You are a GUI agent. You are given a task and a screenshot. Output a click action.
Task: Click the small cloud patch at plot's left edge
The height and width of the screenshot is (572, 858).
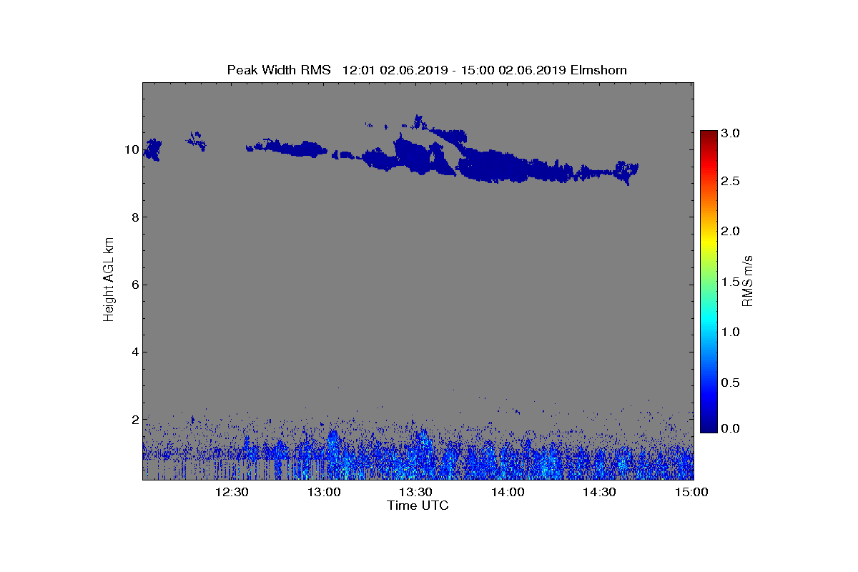(x=152, y=149)
